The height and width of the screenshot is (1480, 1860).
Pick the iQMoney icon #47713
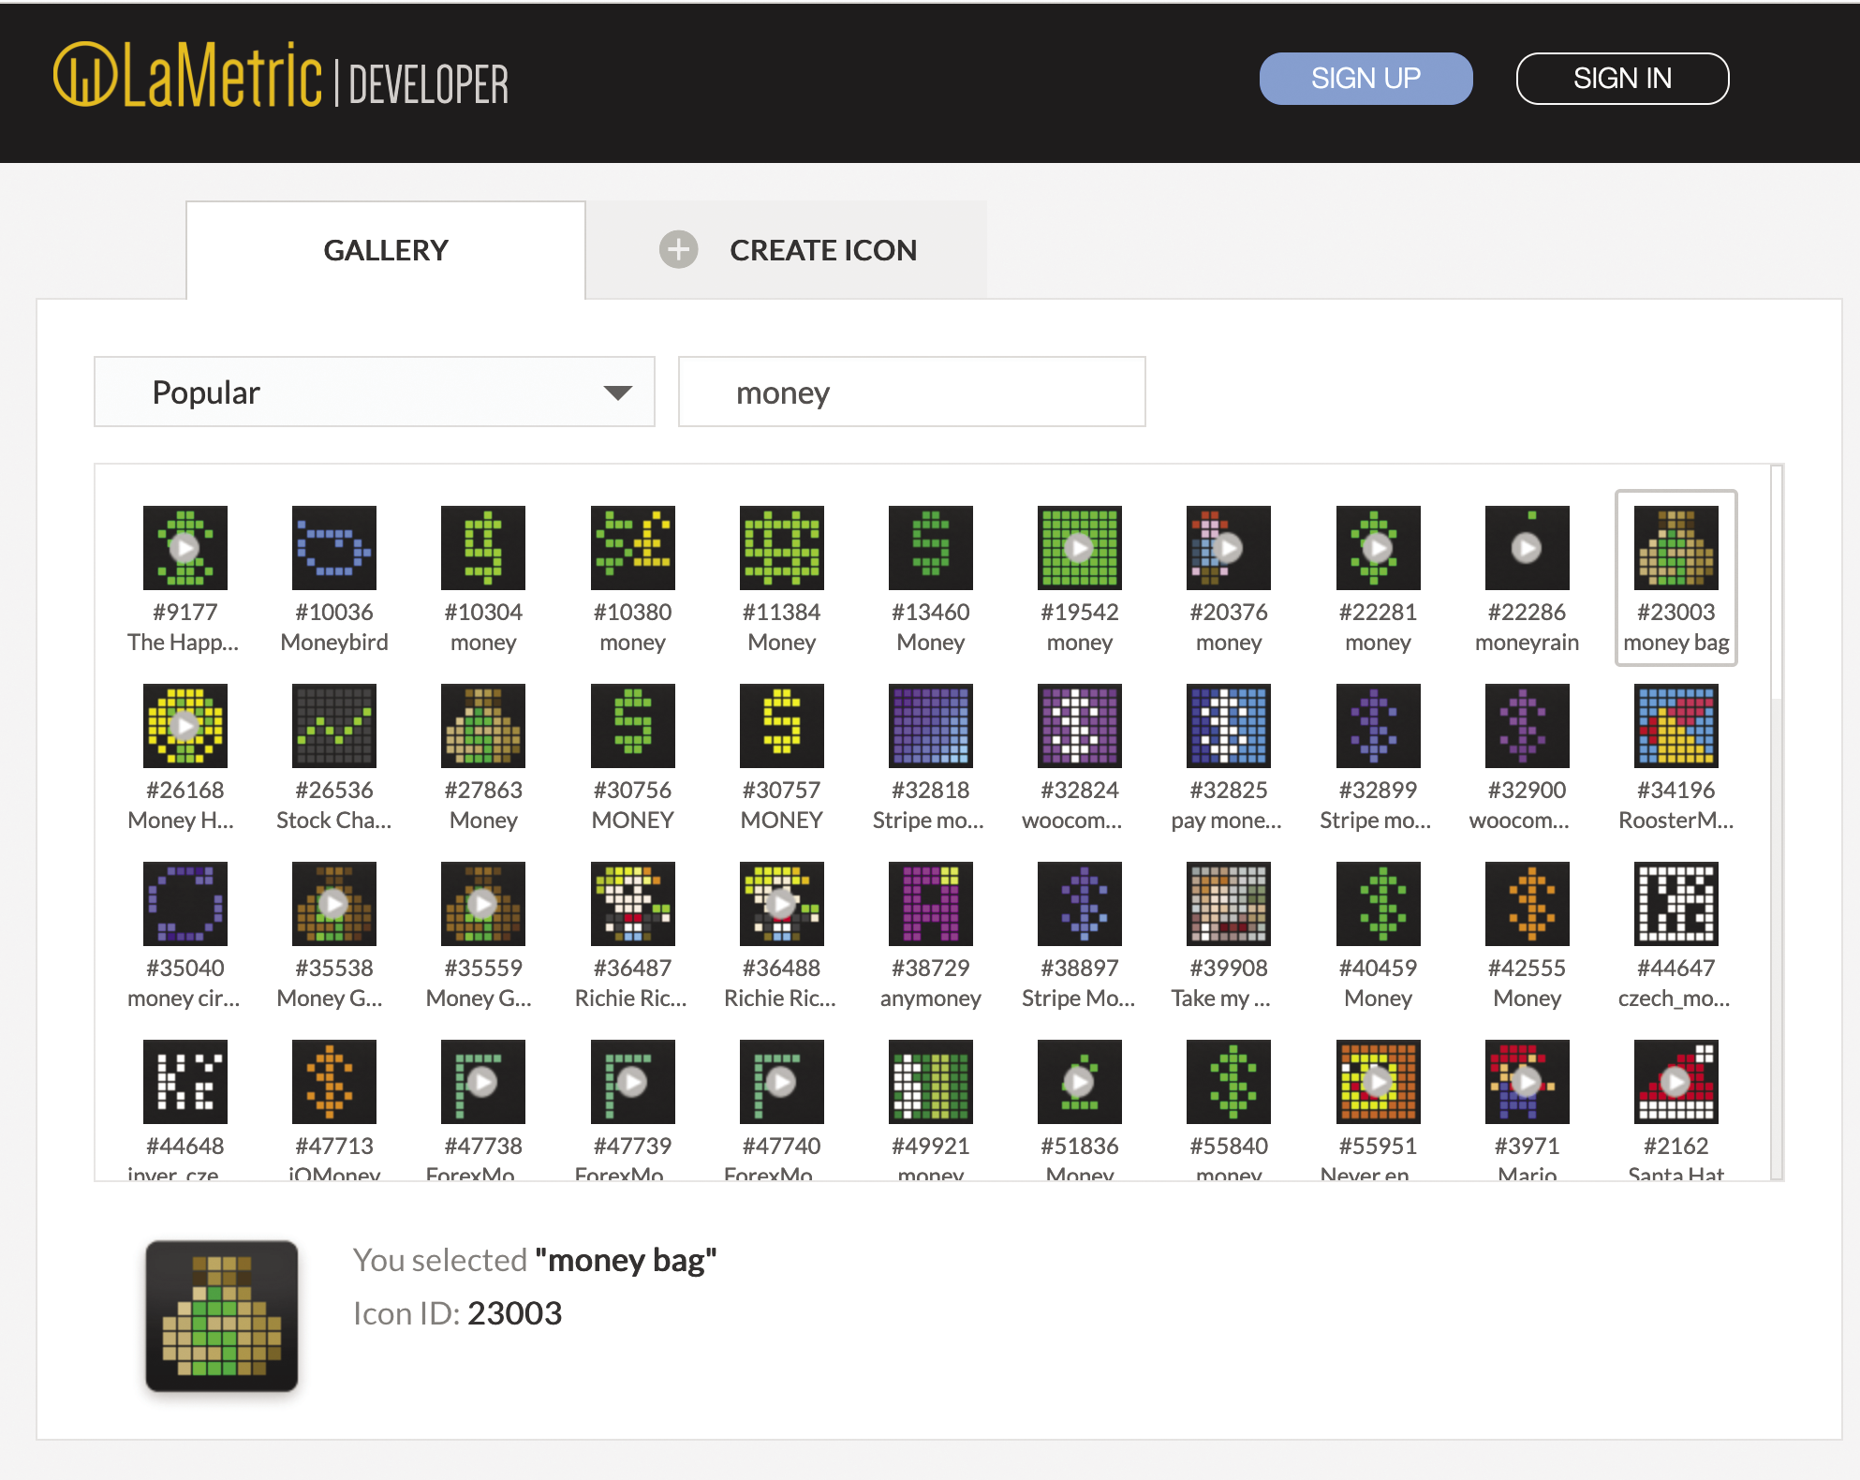click(x=333, y=1082)
